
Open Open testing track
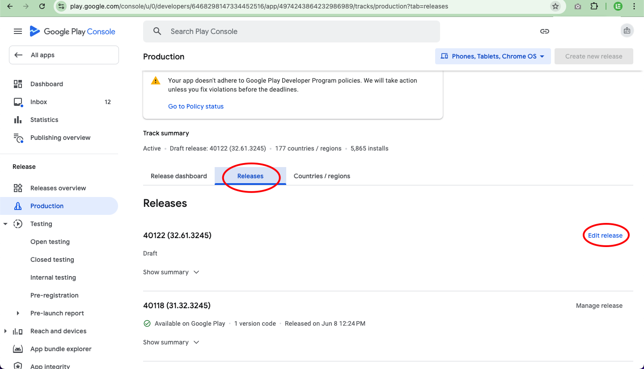click(x=50, y=242)
